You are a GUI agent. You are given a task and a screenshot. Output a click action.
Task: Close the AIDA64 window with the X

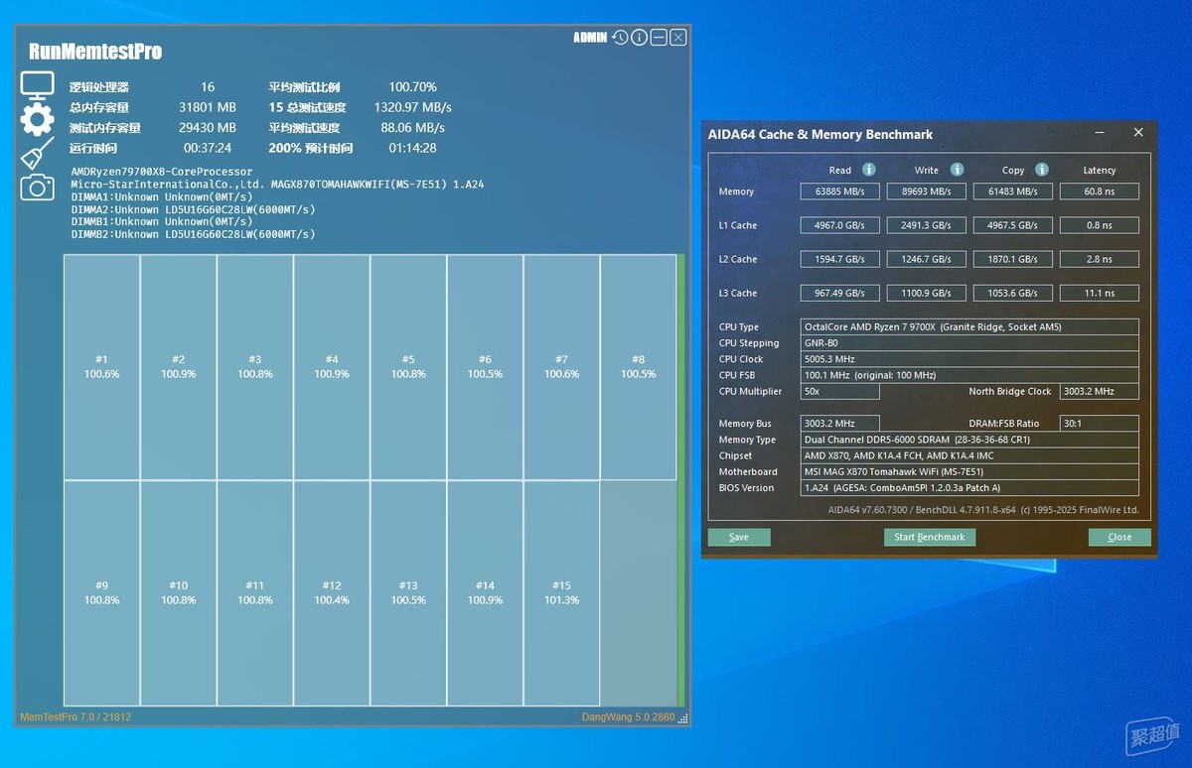point(1138,133)
